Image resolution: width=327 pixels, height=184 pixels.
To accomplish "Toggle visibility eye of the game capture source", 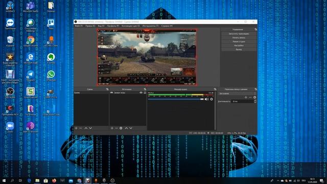I will [x=141, y=93].
